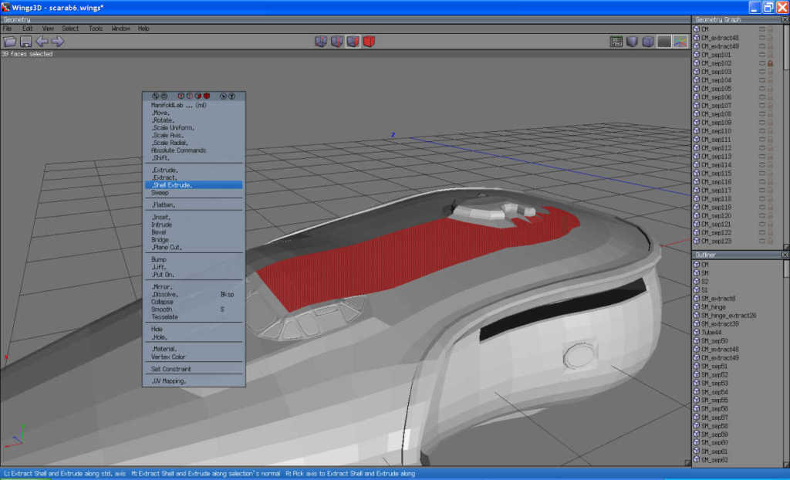The height and width of the screenshot is (480, 790).
Task: Switch to edge selection mode cube
Action: coord(336,42)
